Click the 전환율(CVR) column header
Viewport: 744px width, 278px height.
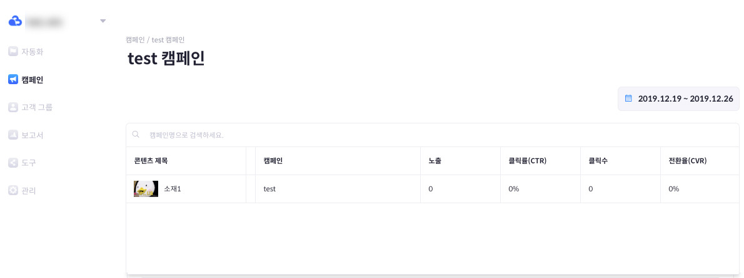pyautogui.click(x=688, y=161)
